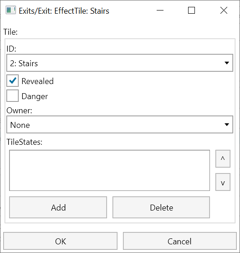Move the selected tile state down with v
Screen dimensions: 240x253
pos(223,182)
